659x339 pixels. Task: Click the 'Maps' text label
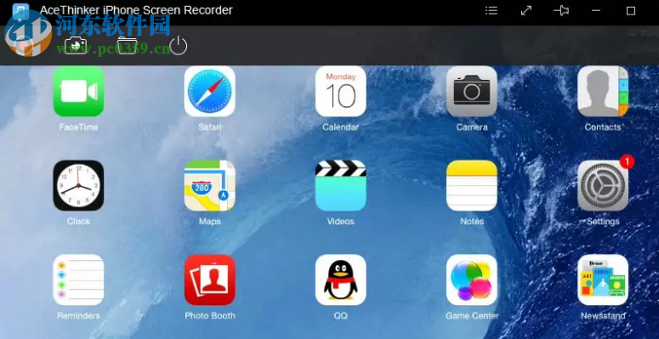click(x=210, y=222)
